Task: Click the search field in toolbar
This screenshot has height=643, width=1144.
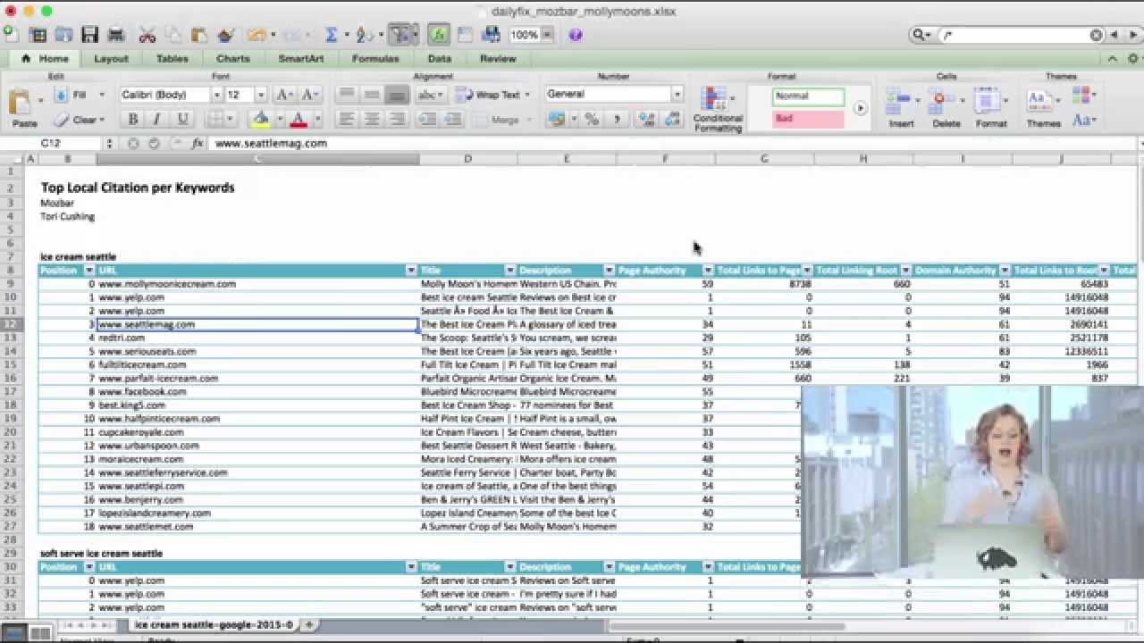Action: tap(1014, 35)
